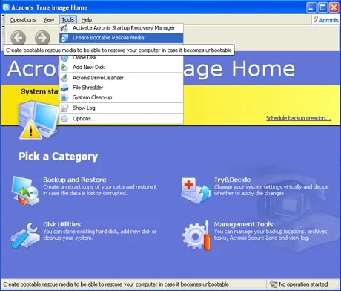The height and width of the screenshot is (291, 341).
Task: Select Show Log menu entry
Action: click(x=122, y=108)
